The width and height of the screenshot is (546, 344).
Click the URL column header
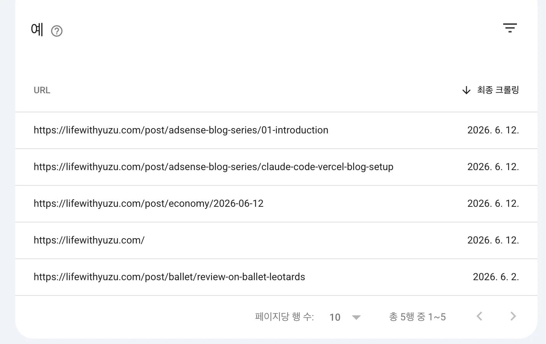42,90
